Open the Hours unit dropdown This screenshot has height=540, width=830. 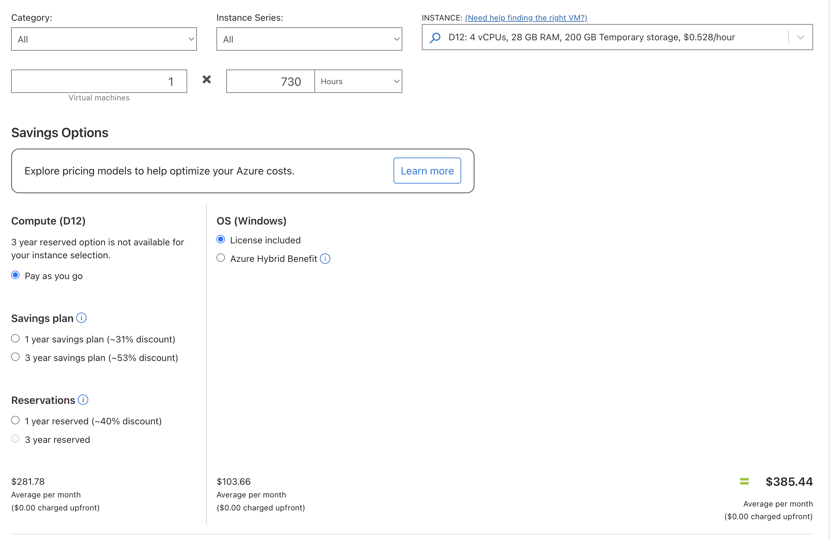click(x=358, y=82)
